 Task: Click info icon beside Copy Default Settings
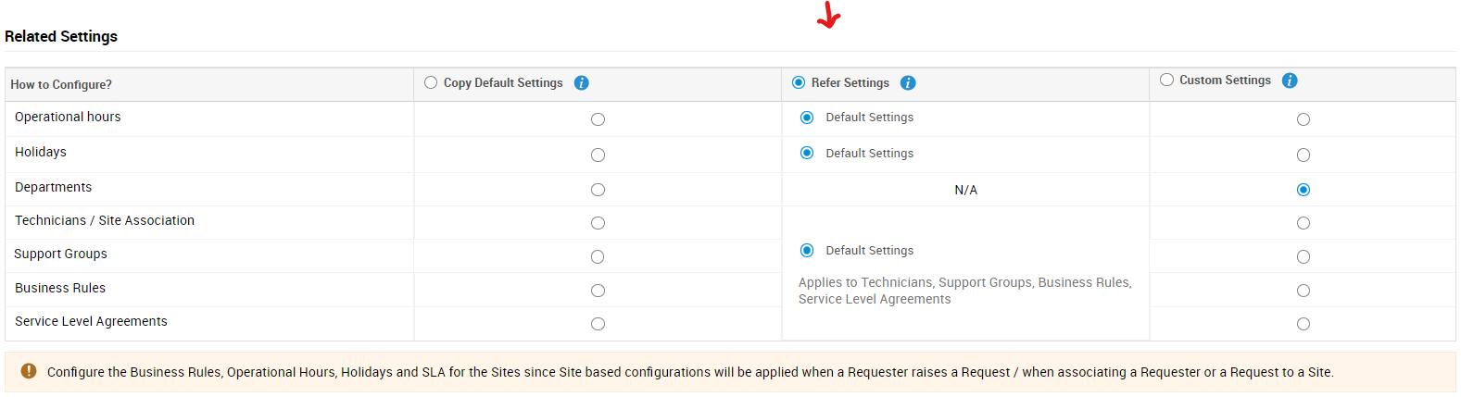click(x=582, y=83)
